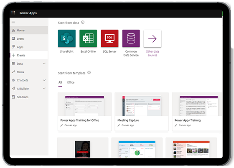The height and width of the screenshot is (168, 234).
Task: Open the orange-header photo gallery template
Action: [191, 149]
